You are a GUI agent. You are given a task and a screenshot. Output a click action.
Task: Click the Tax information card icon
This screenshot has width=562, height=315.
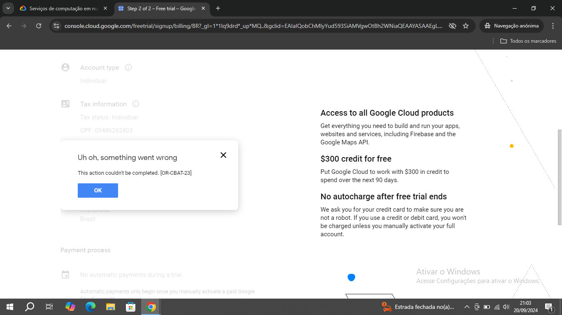65,104
